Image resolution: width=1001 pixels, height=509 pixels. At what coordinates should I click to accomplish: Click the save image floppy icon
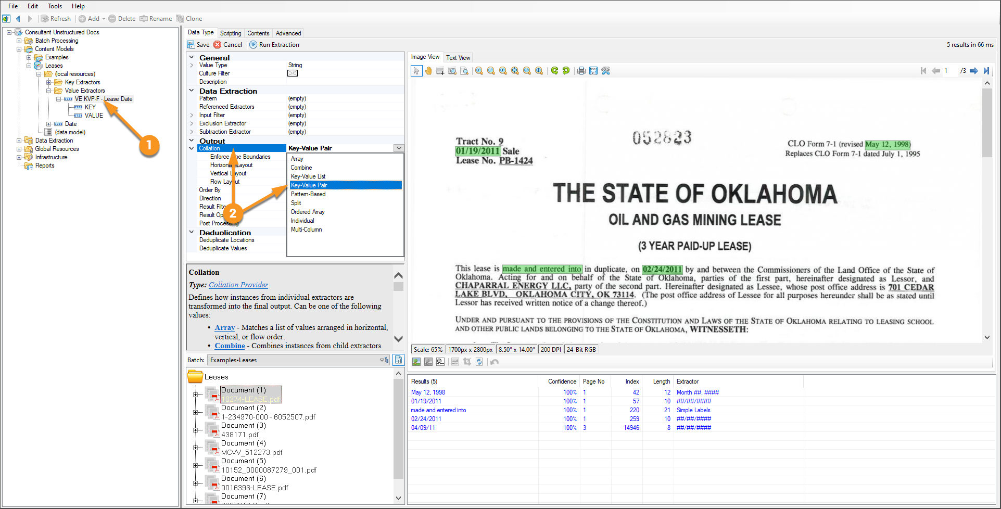point(593,71)
